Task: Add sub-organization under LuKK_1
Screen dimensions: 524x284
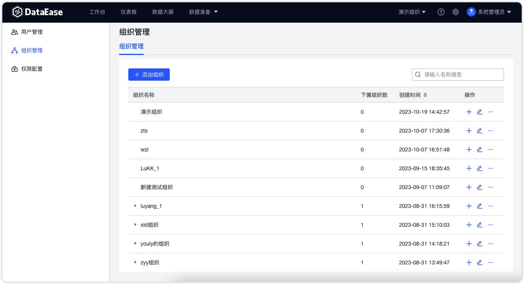Action: [x=469, y=168]
